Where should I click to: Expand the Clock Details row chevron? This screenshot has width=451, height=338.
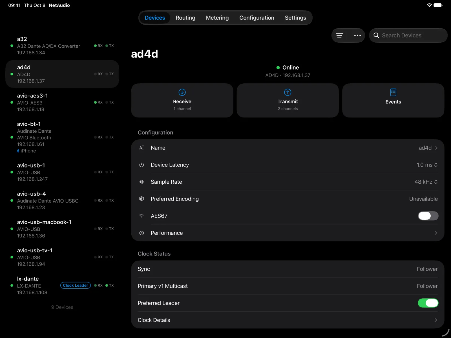pos(436,320)
